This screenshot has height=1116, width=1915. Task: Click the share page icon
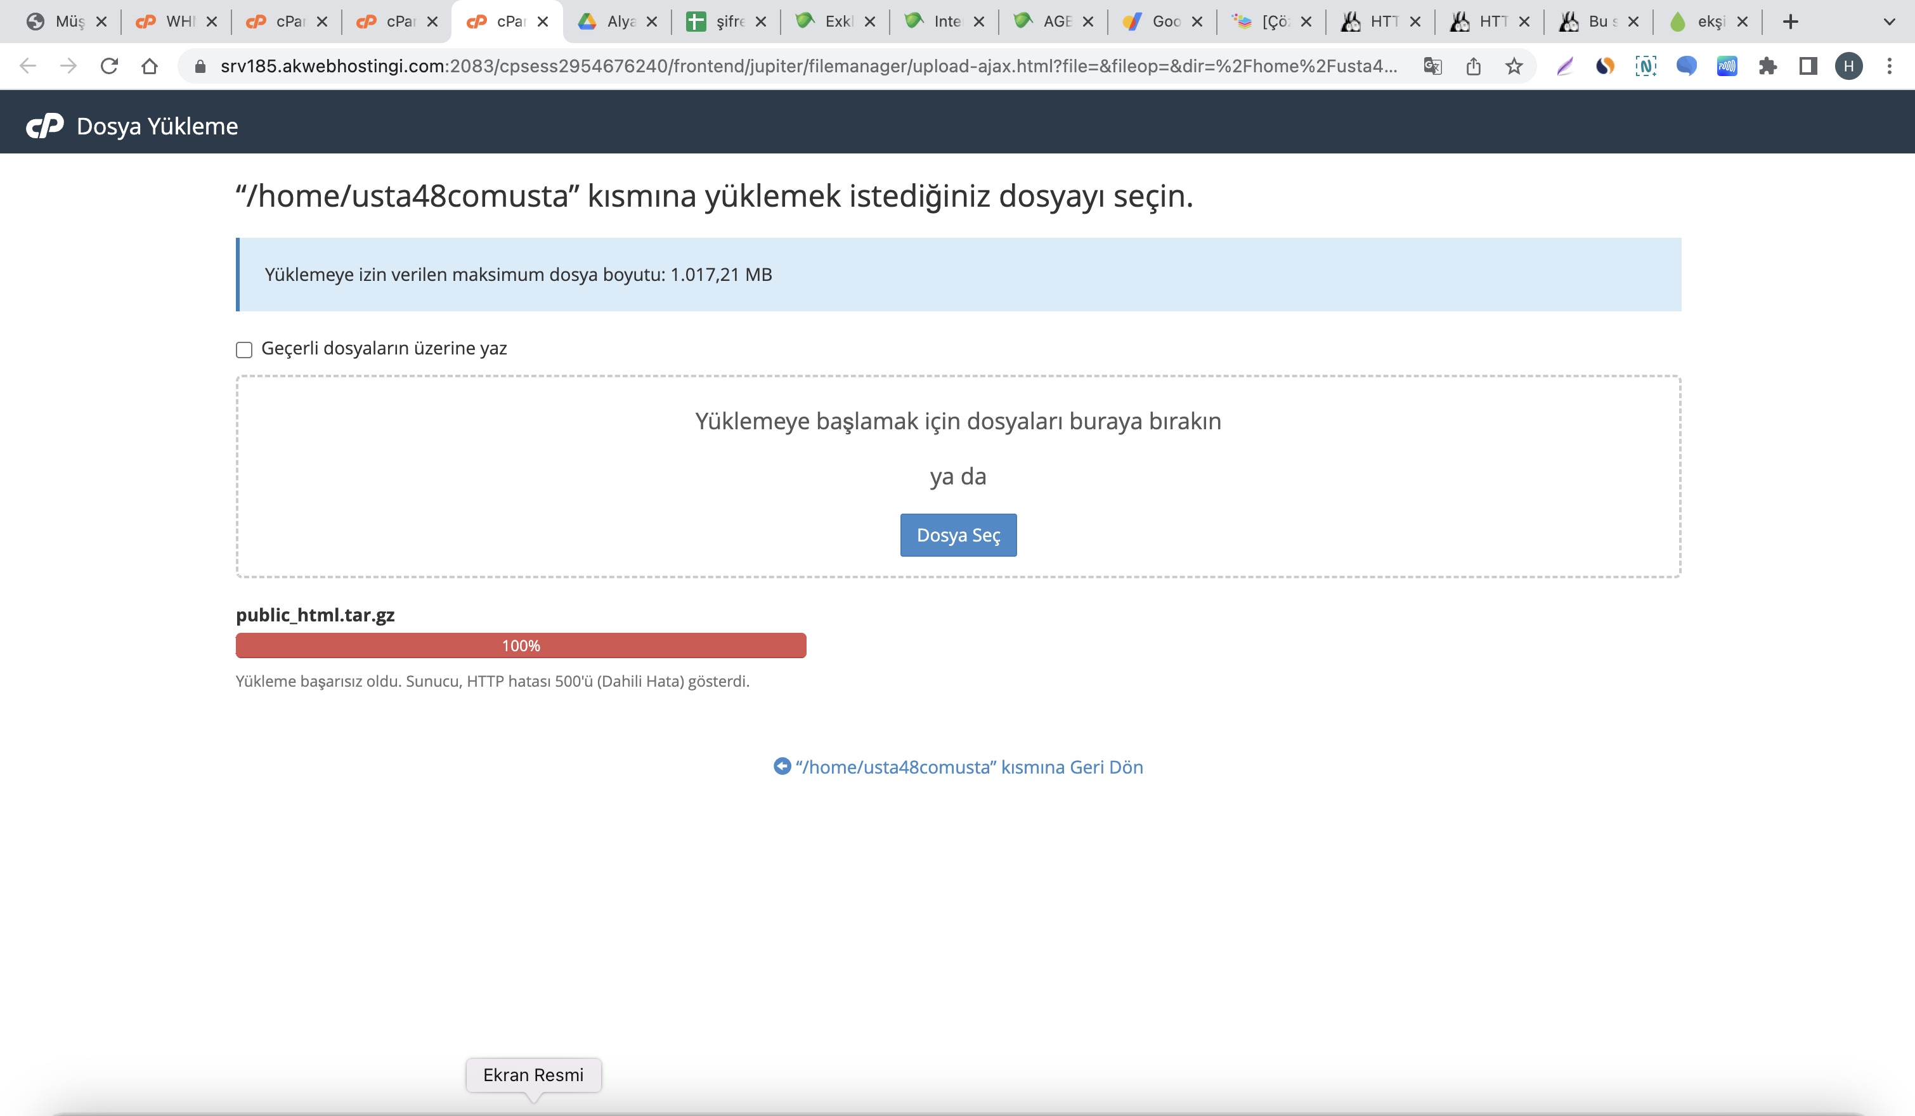click(1474, 66)
